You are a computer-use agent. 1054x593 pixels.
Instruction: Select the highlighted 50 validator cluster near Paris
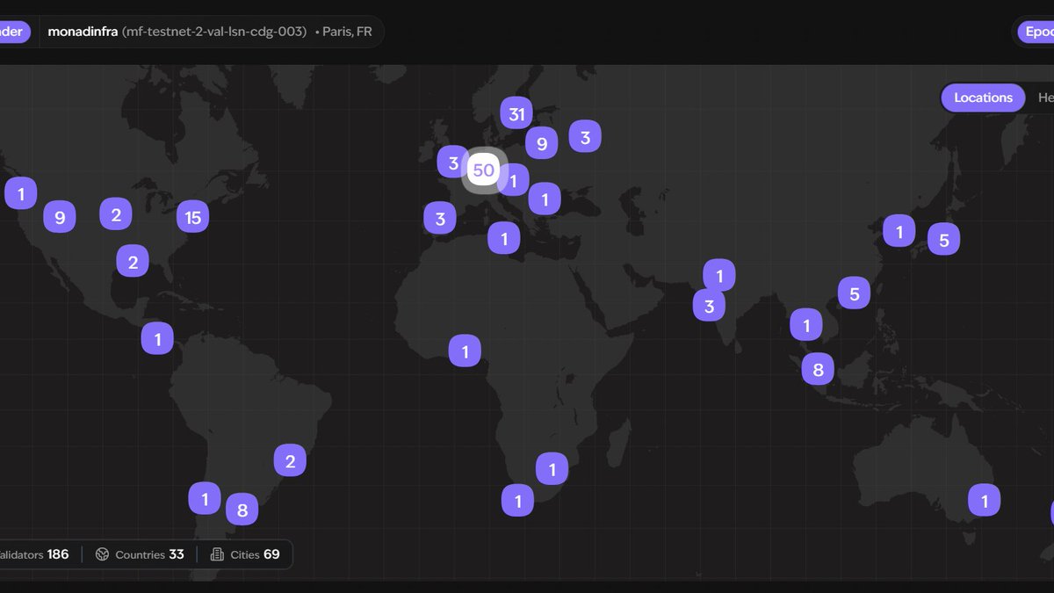[x=484, y=170]
